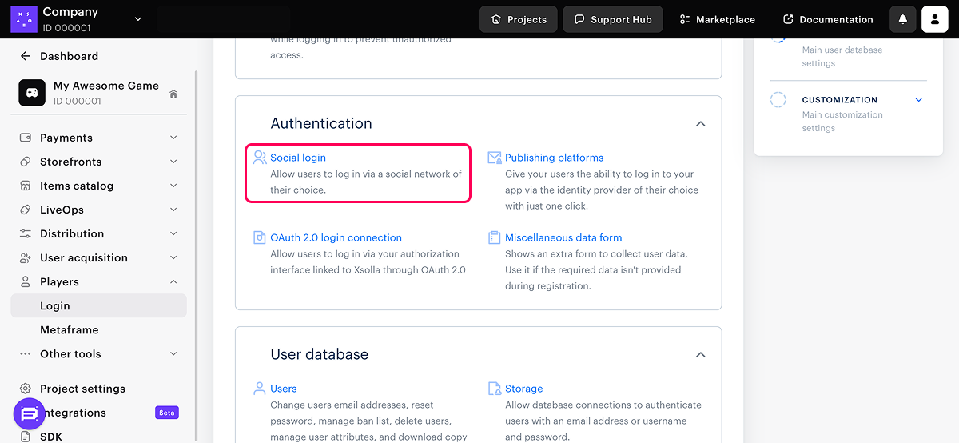Collapse the User database section
The width and height of the screenshot is (959, 443).
(700, 355)
